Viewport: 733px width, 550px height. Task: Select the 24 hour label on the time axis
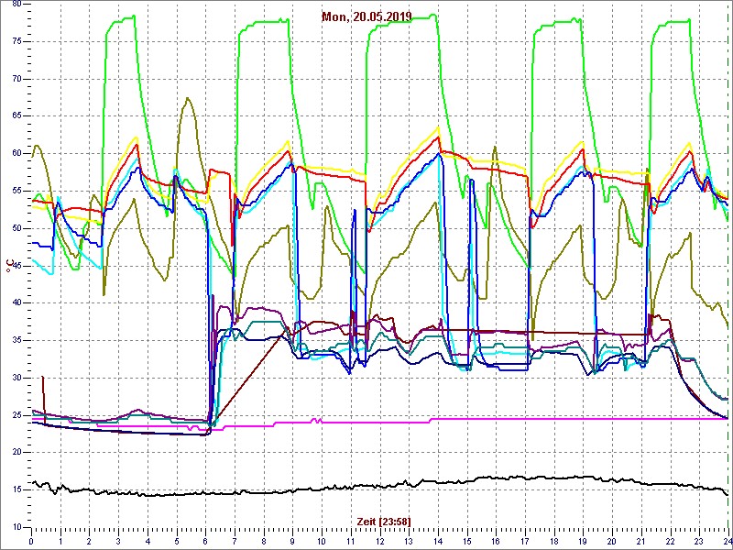point(727,542)
